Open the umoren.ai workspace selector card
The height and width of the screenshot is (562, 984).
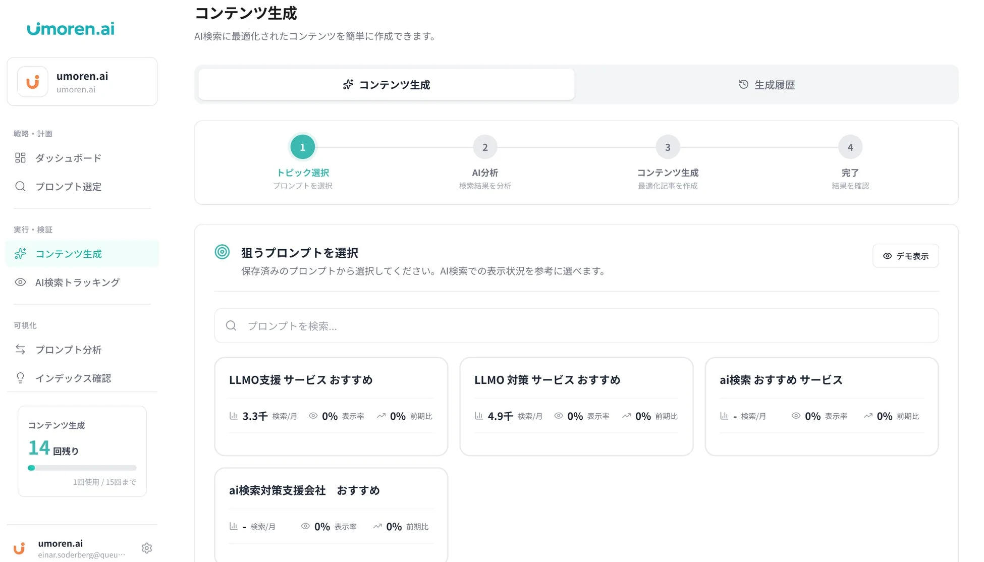82,81
